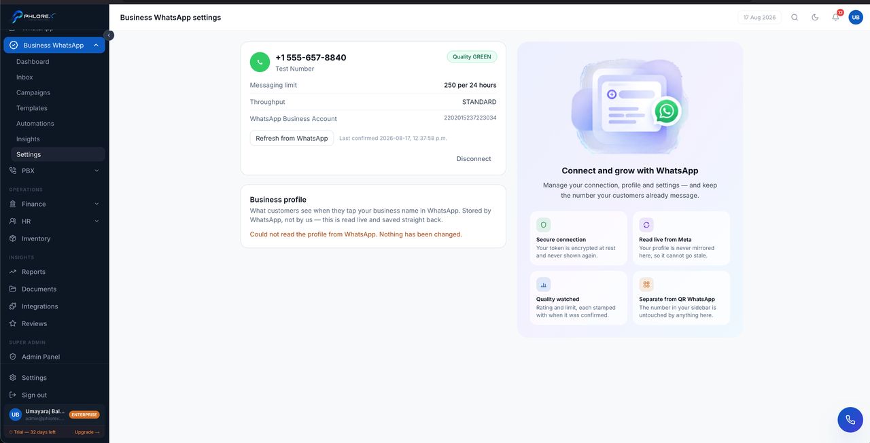Click the 'Could not read the profile' error text

pos(356,234)
